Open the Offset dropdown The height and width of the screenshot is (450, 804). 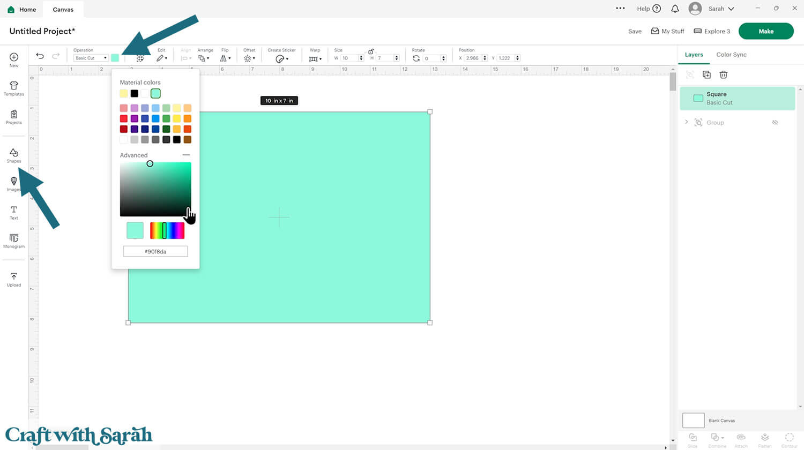coord(249,58)
